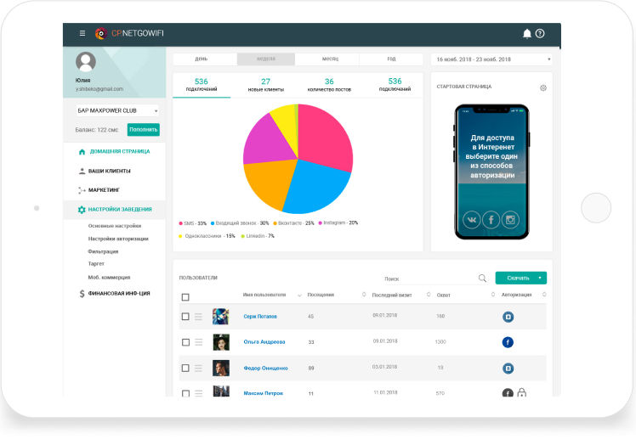The image size is (636, 439).
Task: Open the help question mark icon
Action: tap(540, 33)
